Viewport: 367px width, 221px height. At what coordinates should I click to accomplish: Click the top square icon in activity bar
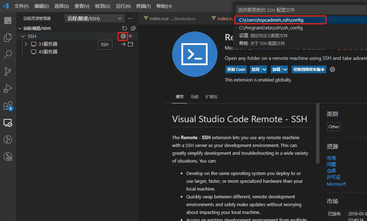[8, 21]
